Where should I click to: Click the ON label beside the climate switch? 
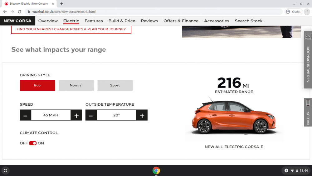click(x=41, y=143)
